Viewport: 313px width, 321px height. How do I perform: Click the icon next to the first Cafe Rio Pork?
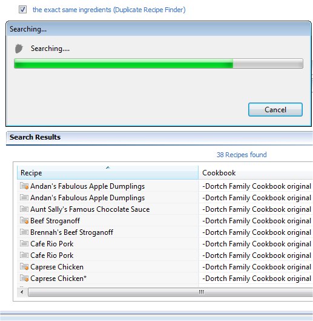[x=24, y=243]
